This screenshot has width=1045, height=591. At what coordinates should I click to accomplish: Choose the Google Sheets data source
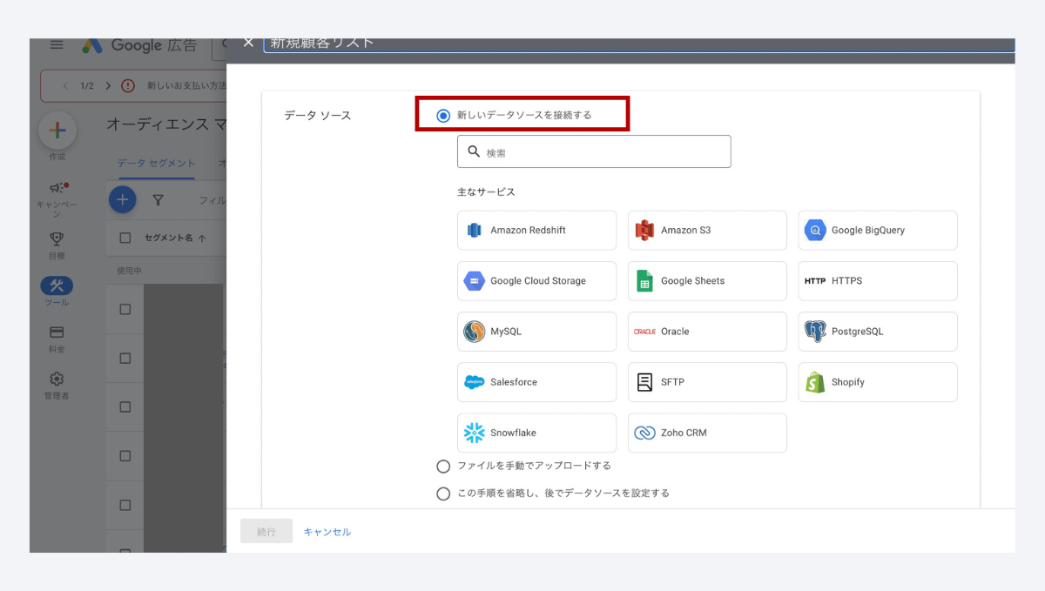pyautogui.click(x=707, y=281)
